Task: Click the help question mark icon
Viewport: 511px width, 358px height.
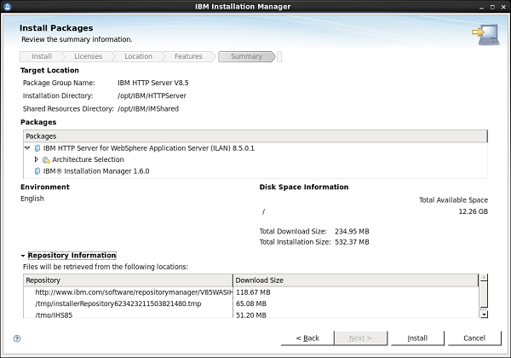Action: point(17,338)
